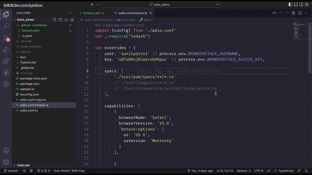The height and width of the screenshot is (175, 312).
Task: Open Source Control view with pending badge
Action: click(6, 38)
